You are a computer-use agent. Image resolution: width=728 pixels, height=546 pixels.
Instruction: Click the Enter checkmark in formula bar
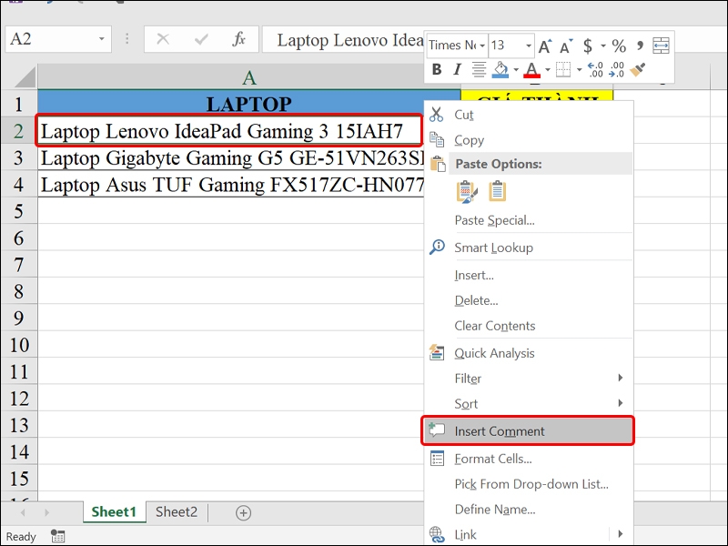click(201, 39)
